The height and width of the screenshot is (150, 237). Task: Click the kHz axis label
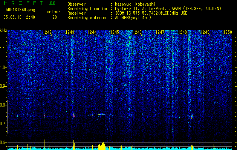(x=3, y=30)
